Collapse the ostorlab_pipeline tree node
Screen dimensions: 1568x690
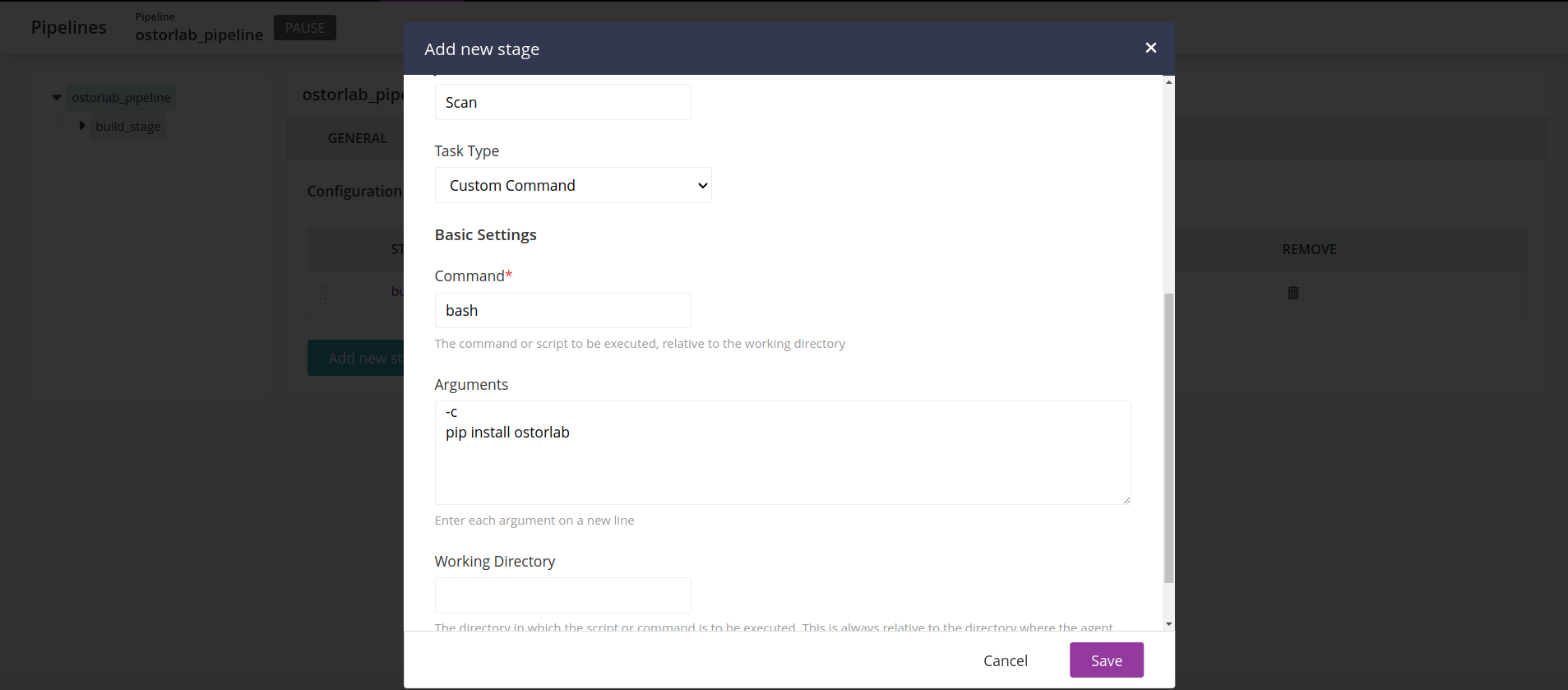coord(57,98)
